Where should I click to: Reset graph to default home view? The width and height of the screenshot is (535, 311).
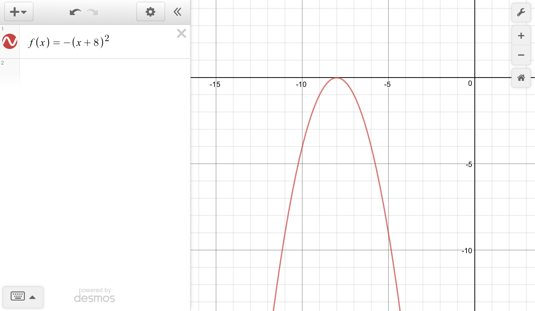coord(521,78)
